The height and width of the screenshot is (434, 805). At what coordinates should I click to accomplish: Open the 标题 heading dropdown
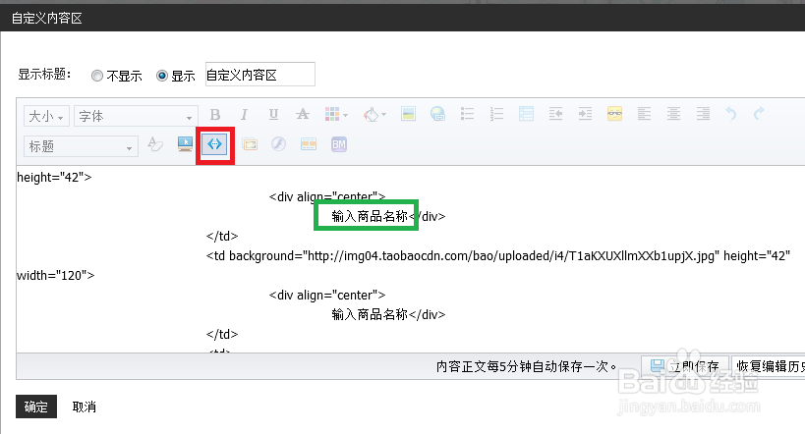coord(81,146)
